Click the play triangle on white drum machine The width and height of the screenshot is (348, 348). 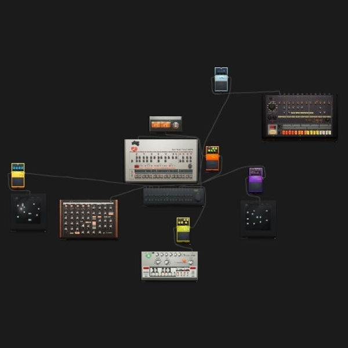pos(132,161)
